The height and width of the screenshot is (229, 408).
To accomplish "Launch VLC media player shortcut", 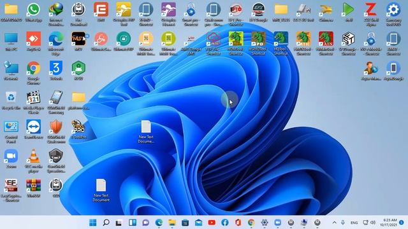I will click(34, 156).
